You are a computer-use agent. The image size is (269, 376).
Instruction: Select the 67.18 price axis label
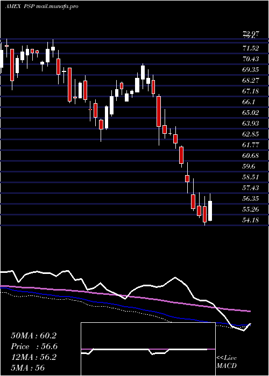(x=251, y=91)
